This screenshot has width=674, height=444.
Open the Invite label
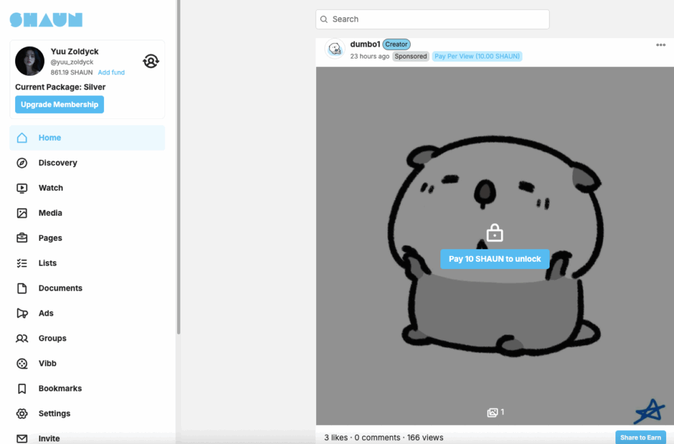coord(49,439)
